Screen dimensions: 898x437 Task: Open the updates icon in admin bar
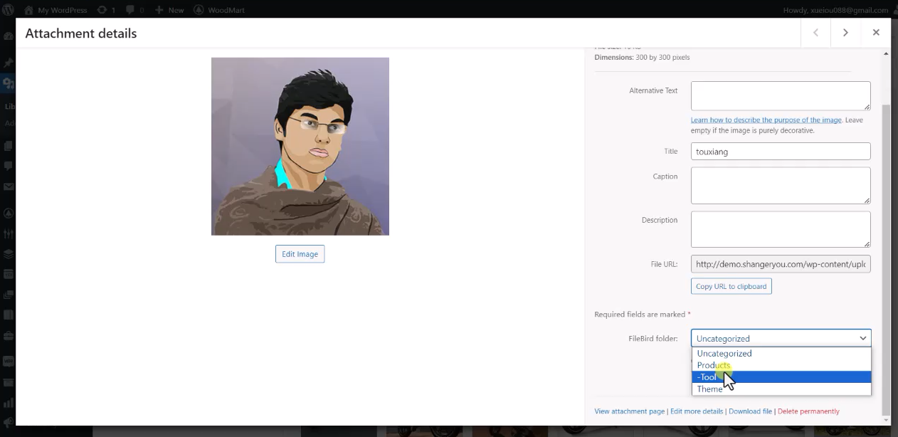(102, 10)
